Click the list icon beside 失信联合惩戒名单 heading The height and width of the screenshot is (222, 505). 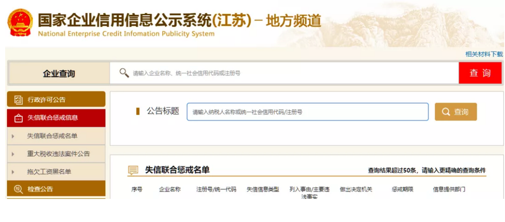[133, 170]
